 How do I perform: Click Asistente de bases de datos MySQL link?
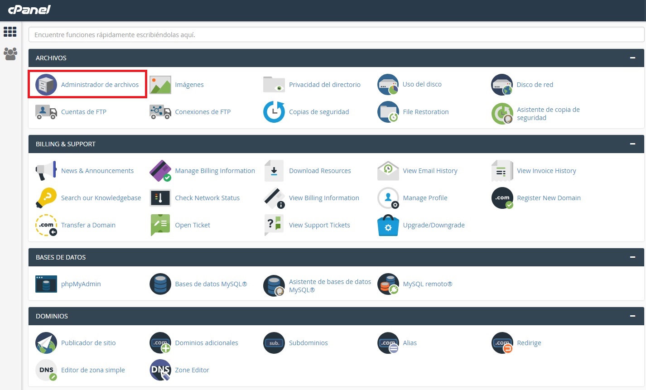[330, 286]
